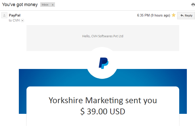The width and height of the screenshot is (195, 126).
Task: Remove the Inbox label with its x
Action: 53,5
